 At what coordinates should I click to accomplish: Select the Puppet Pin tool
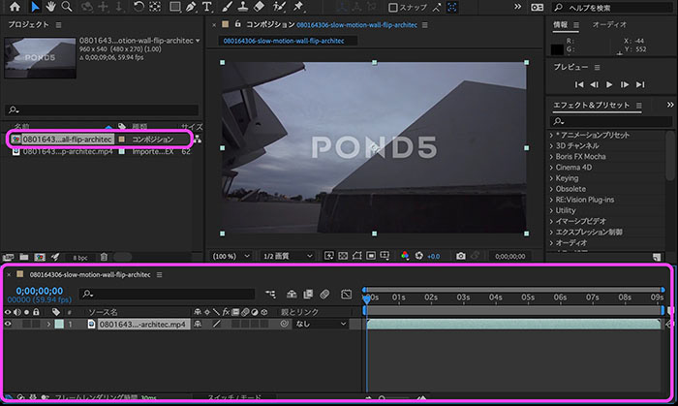pyautogui.click(x=298, y=7)
